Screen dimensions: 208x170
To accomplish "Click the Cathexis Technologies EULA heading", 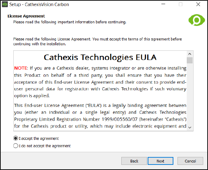I will click(x=100, y=58).
